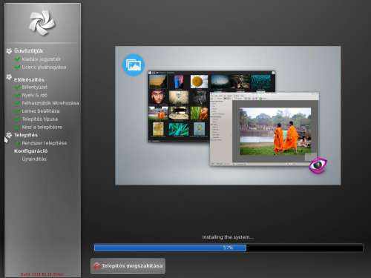Screen dimensions: 371x278
Task: Click the Rendszer telepítése checkmark
Action: pyautogui.click(x=18, y=143)
